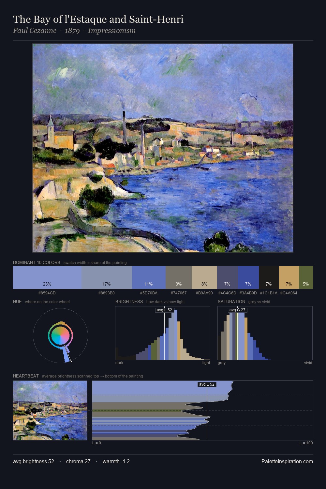326x489 pixels.
Task: Click the hex code '#4C4C6D'
Action: coord(227,293)
